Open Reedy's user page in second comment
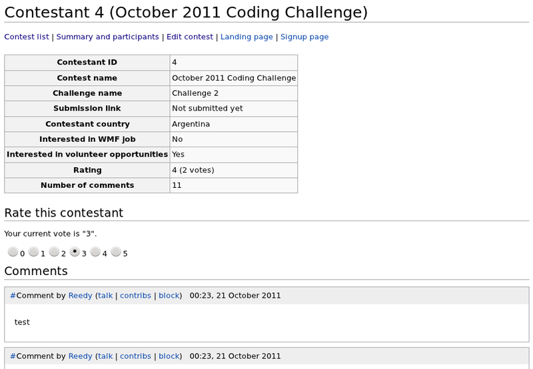The height and width of the screenshot is (369, 533). (80, 356)
